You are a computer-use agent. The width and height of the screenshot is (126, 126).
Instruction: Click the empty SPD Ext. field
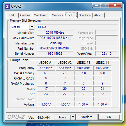pos(107,48)
